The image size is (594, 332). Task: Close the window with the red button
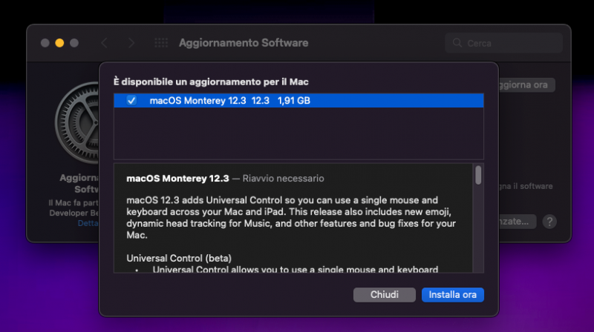[45, 43]
